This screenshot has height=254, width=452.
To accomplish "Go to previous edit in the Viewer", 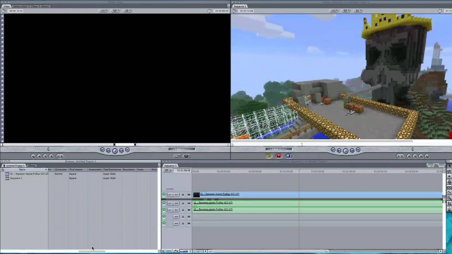I will 102,150.
